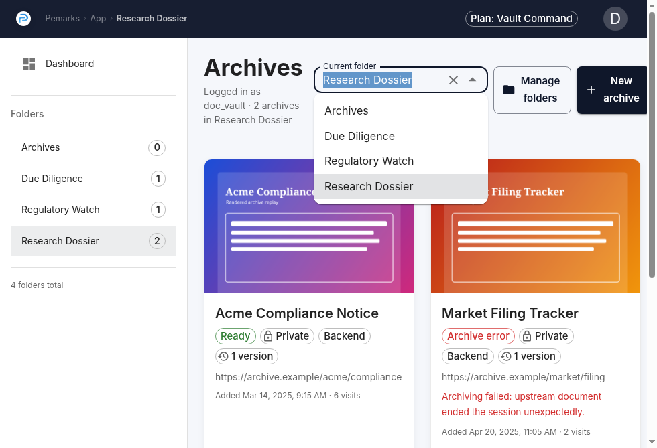This screenshot has width=657, height=448.
Task: Click the plus icon in New archive
Action: [591, 90]
